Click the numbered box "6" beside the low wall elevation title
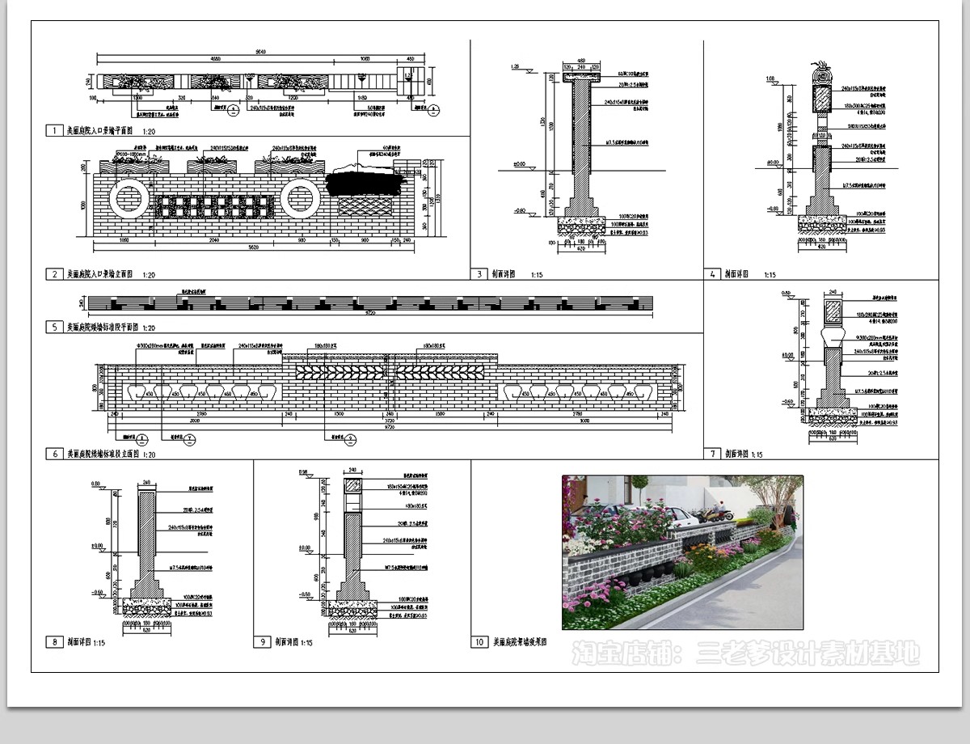The image size is (970, 744). 53,454
